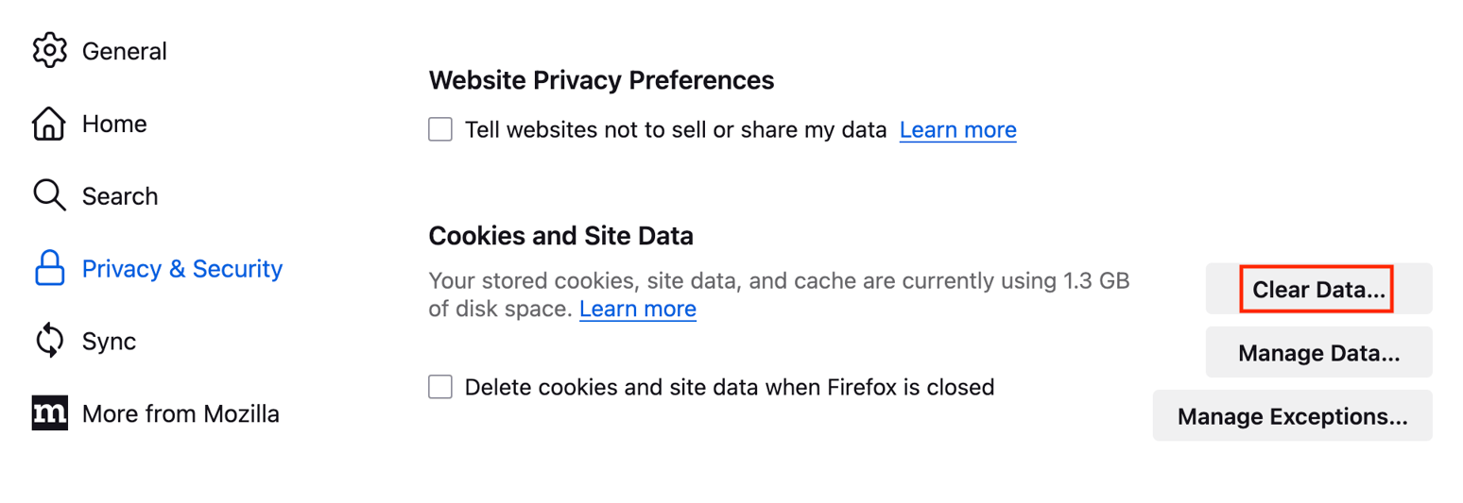The height and width of the screenshot is (503, 1463).
Task: Click the circular arrows Sync icon
Action: [49, 342]
